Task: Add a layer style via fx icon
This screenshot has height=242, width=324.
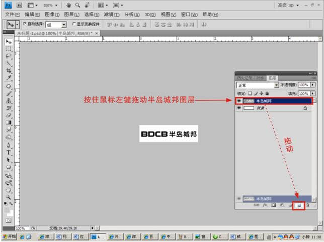Action: click(x=264, y=205)
